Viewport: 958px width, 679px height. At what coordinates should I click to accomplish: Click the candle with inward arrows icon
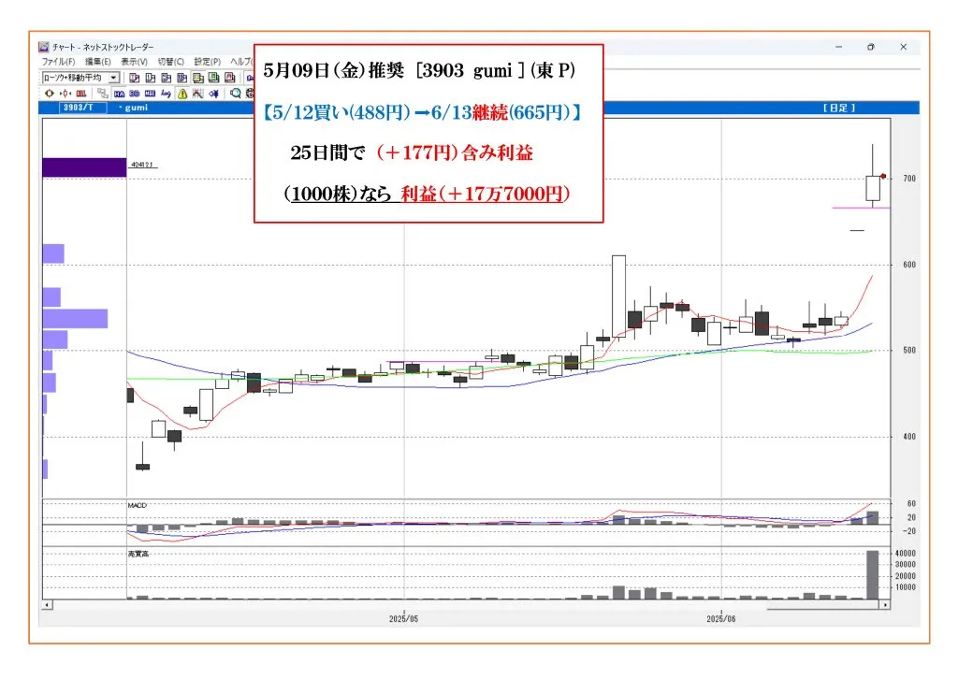coord(65,94)
